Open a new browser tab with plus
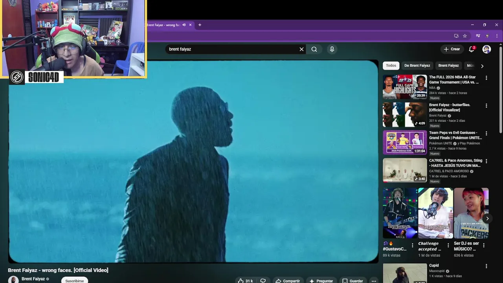This screenshot has height=283, width=503. point(200,25)
